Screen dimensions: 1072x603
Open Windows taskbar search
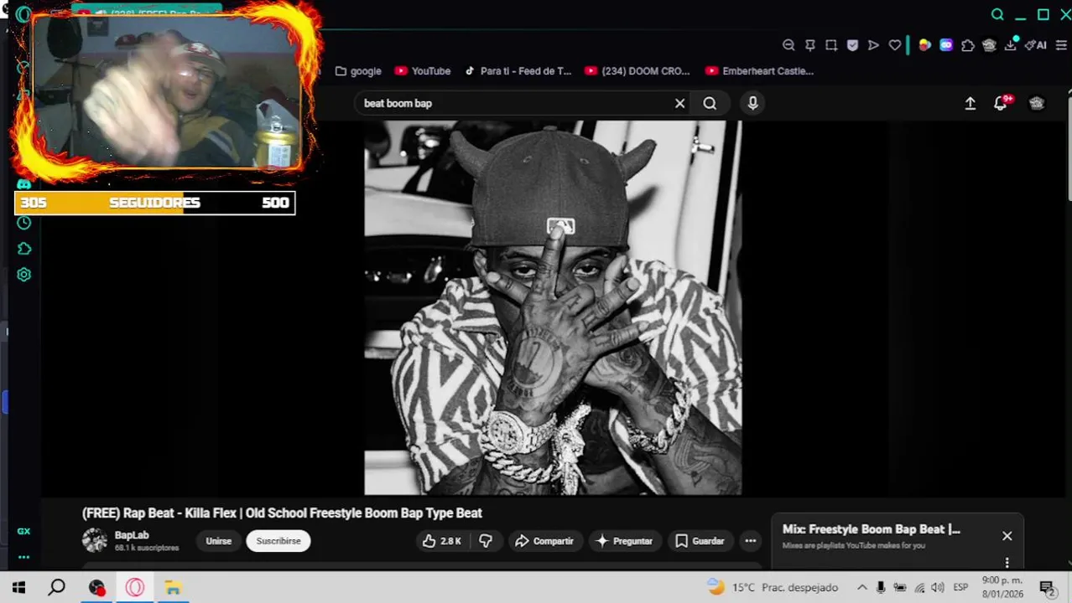(x=56, y=587)
